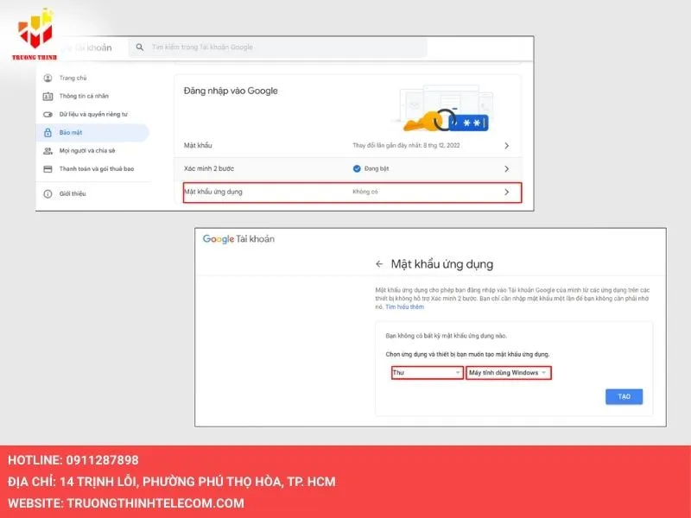Click the Trang chủ home icon in sidebar
This screenshot has height=518, width=691.
pos(48,78)
